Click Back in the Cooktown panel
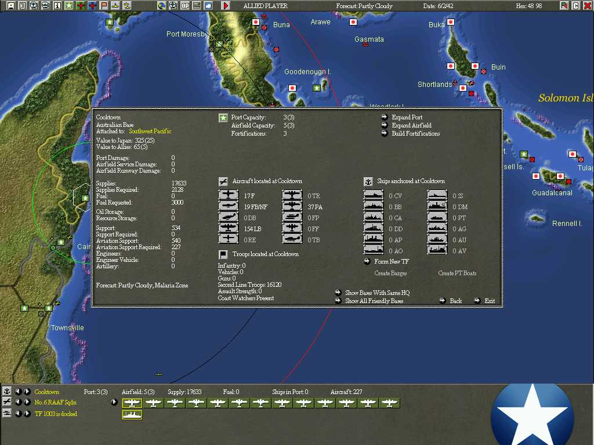This screenshot has height=445, width=594. click(455, 301)
